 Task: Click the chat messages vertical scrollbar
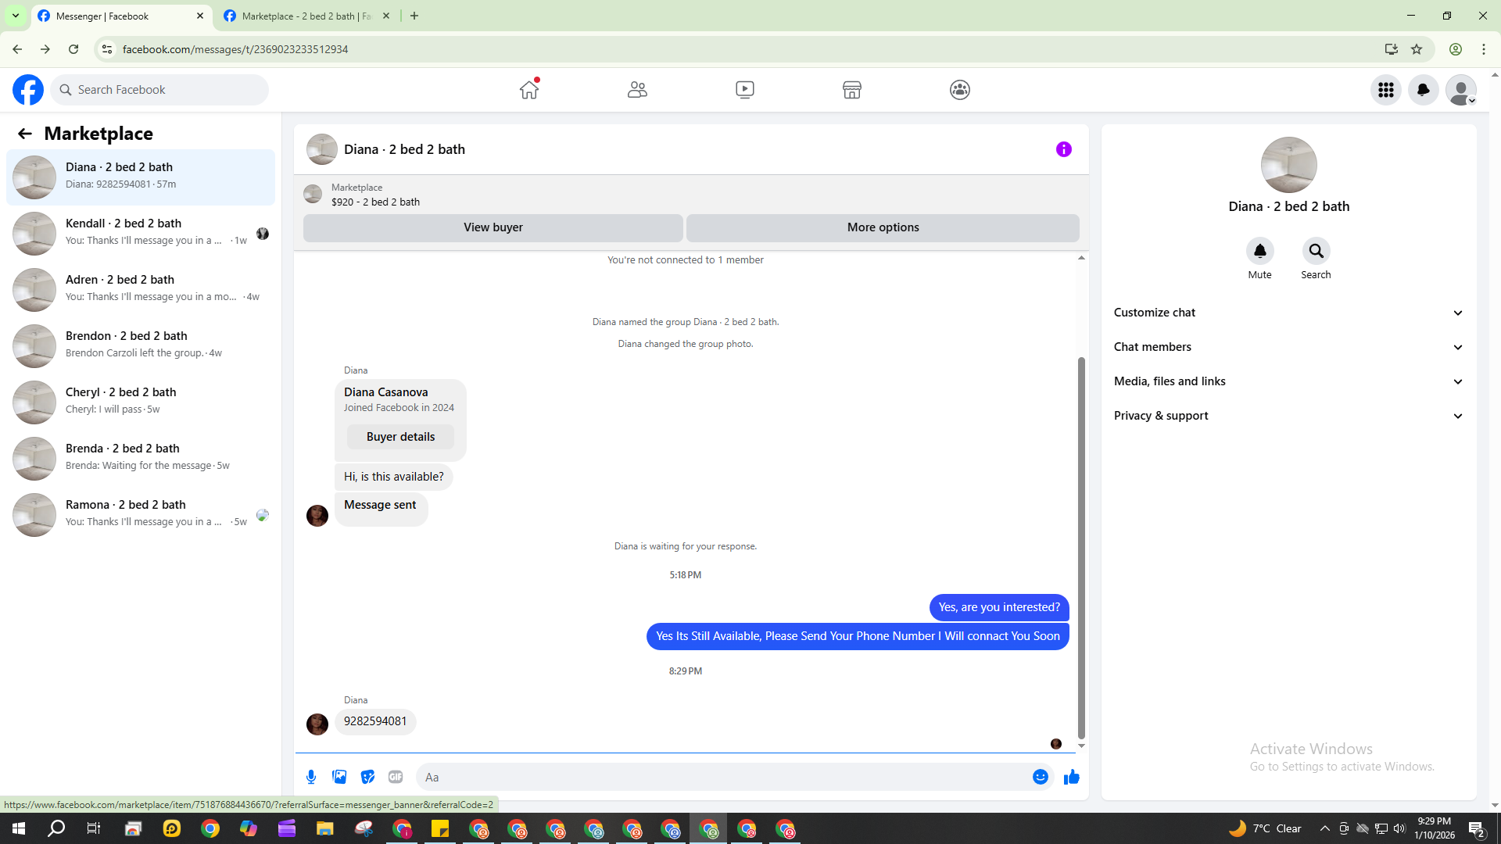point(1081,547)
